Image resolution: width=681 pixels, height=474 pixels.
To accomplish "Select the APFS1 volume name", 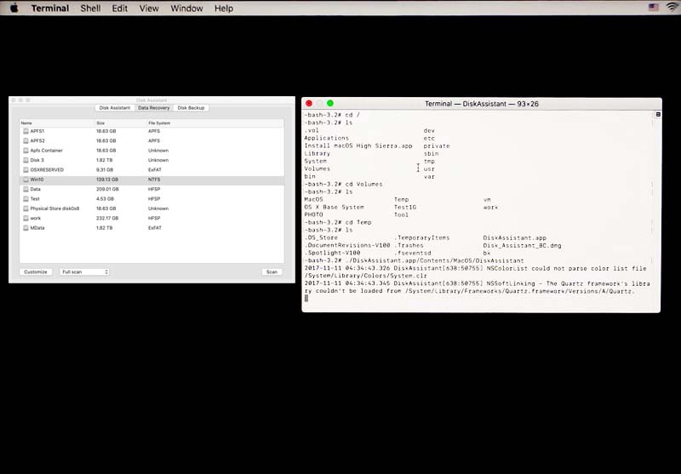I will point(37,131).
